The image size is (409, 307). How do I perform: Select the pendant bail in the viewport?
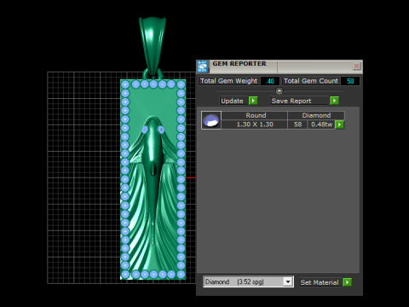click(x=153, y=45)
